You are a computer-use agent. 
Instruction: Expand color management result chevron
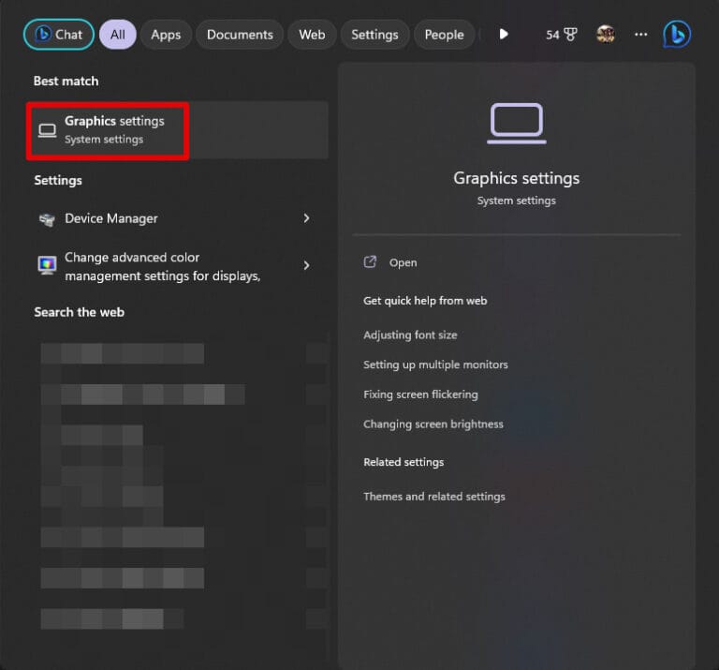tap(306, 265)
